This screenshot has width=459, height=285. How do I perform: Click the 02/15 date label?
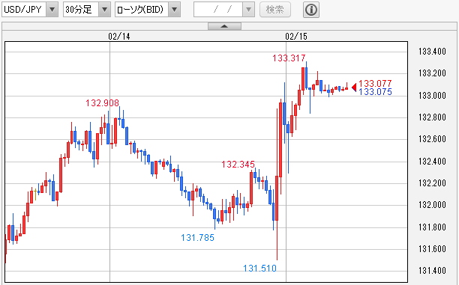[296, 37]
